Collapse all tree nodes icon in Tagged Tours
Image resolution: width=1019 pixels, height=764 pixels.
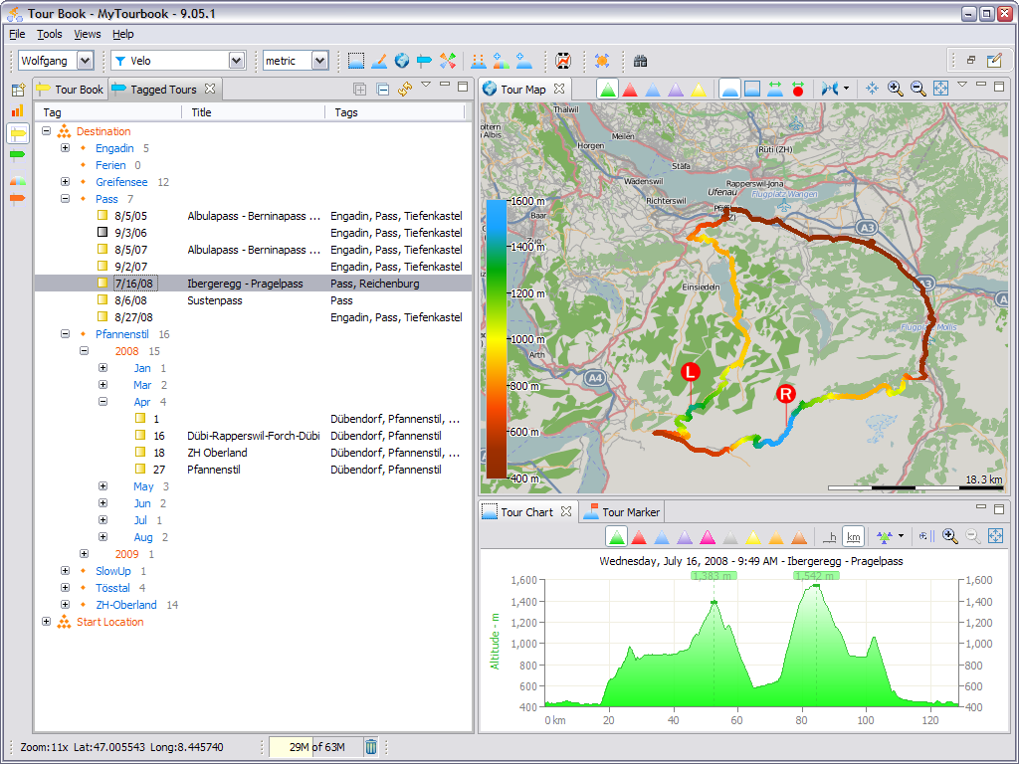383,89
